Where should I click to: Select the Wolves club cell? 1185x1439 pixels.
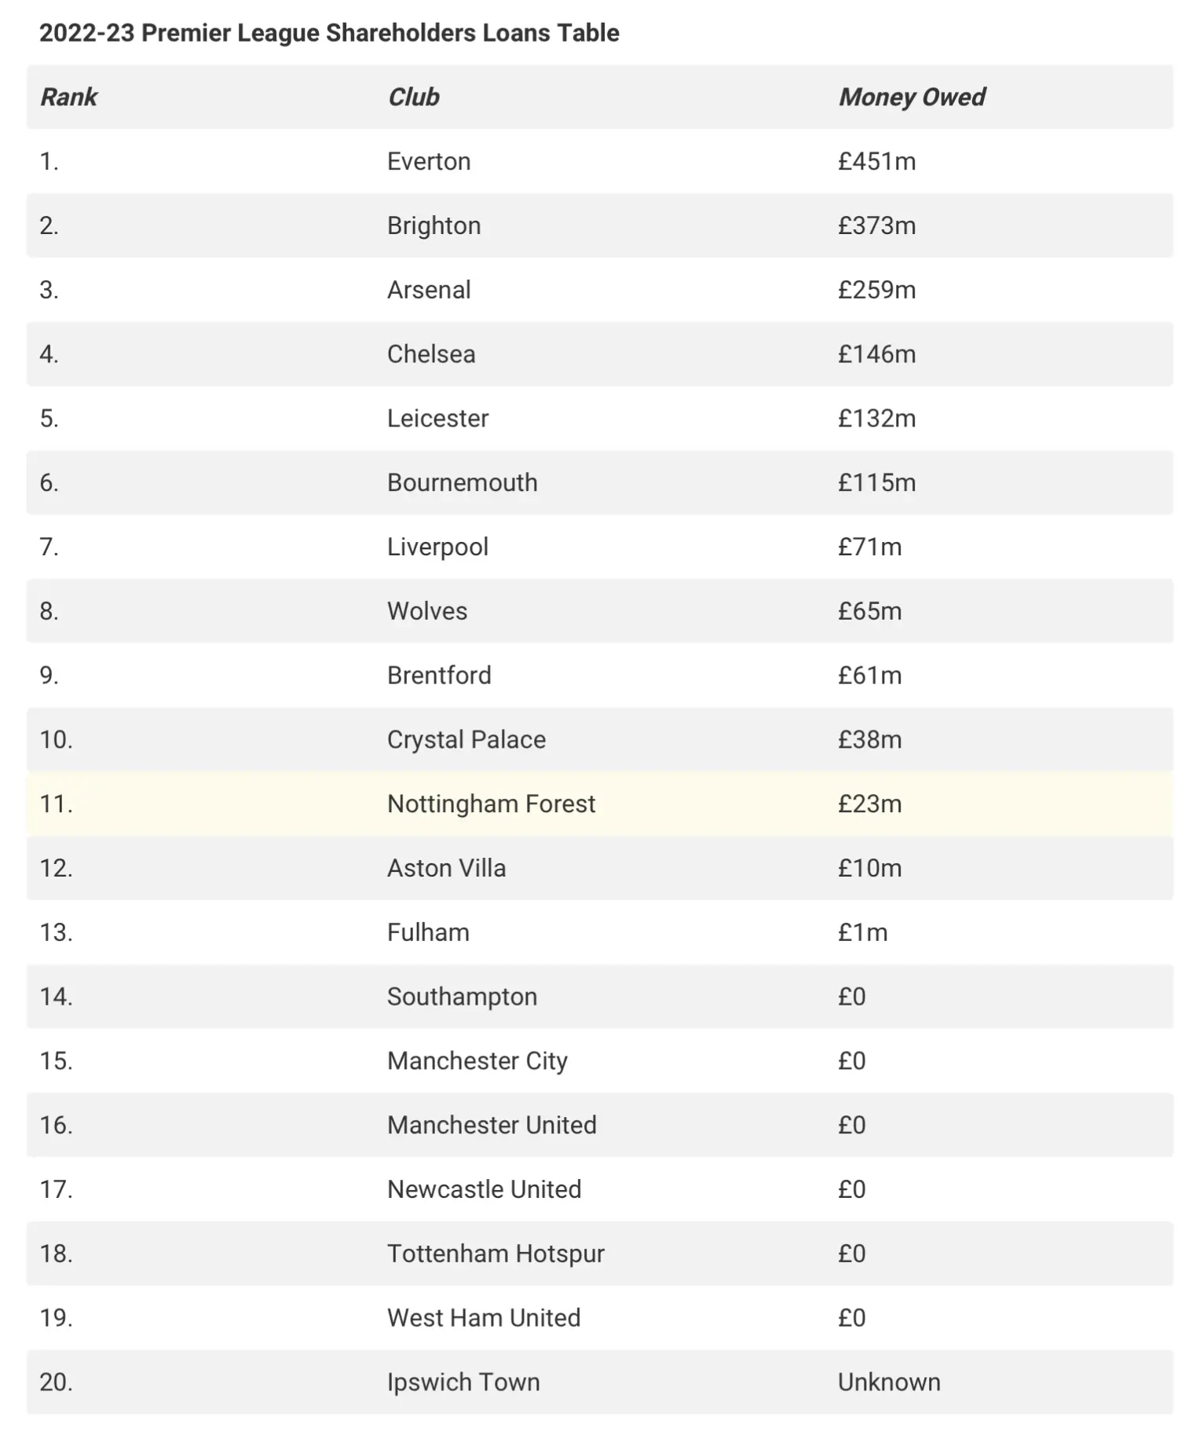pos(427,611)
